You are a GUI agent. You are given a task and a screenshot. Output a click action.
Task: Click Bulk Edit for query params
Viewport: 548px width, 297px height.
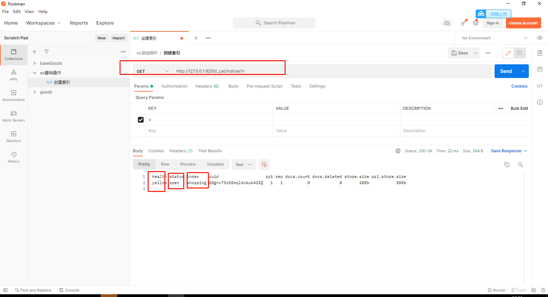tap(519, 108)
